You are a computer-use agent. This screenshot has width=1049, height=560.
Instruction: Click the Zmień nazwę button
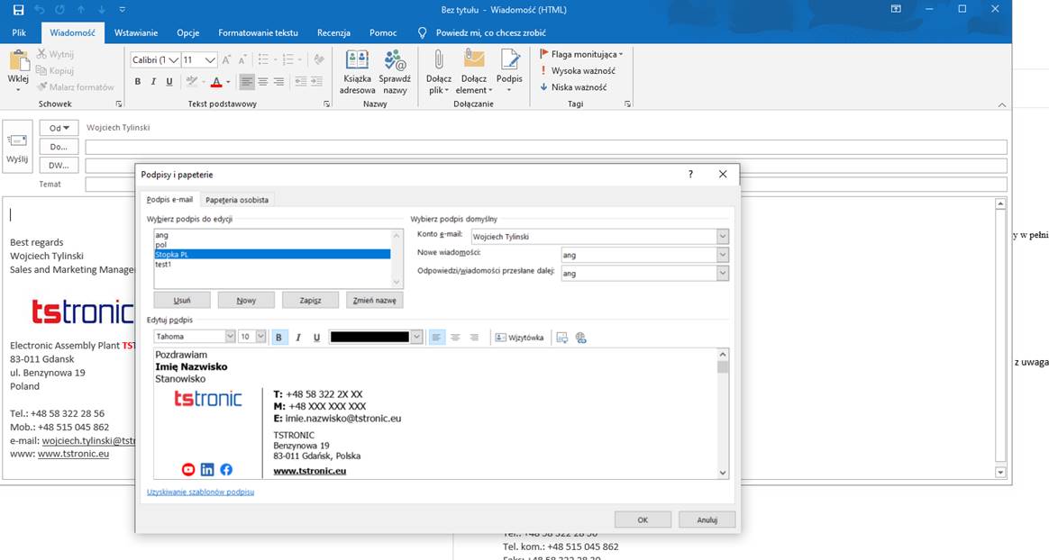[375, 301]
